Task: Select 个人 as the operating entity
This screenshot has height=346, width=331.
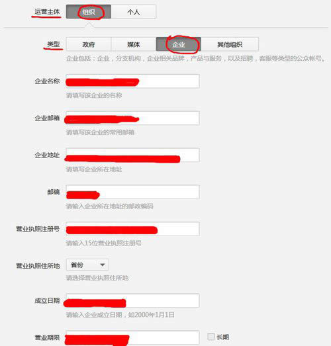Action: 134,12
